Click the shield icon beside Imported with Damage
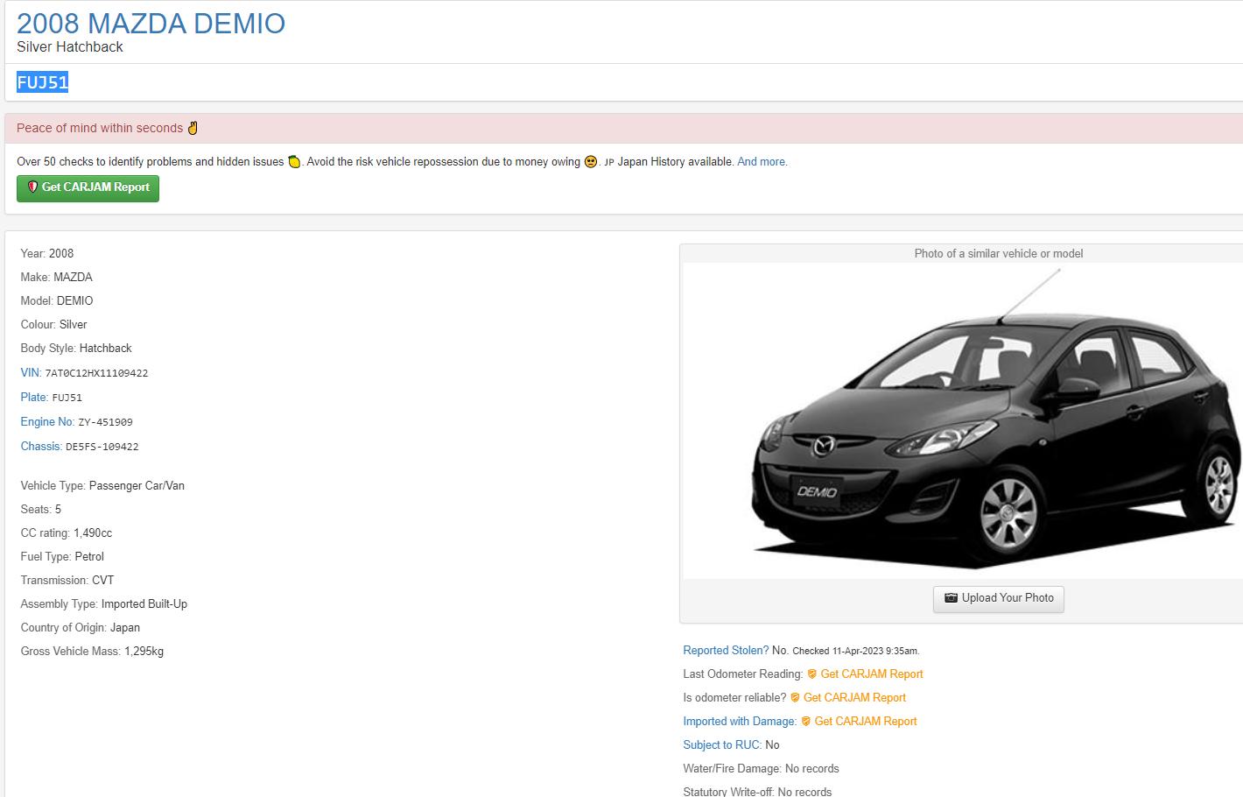The height and width of the screenshot is (797, 1243). click(x=805, y=722)
